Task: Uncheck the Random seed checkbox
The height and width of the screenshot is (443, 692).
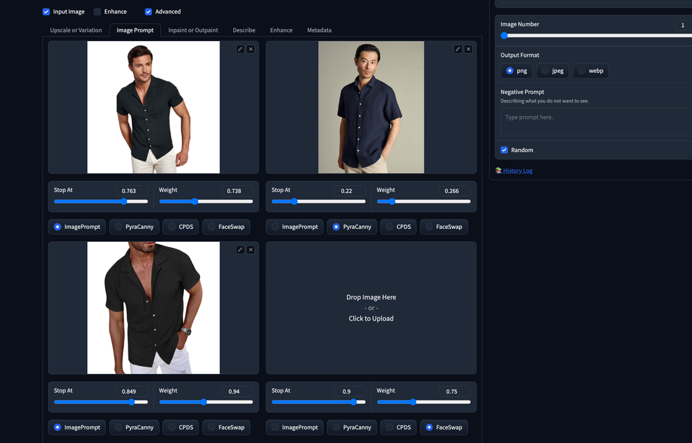Action: click(x=504, y=150)
